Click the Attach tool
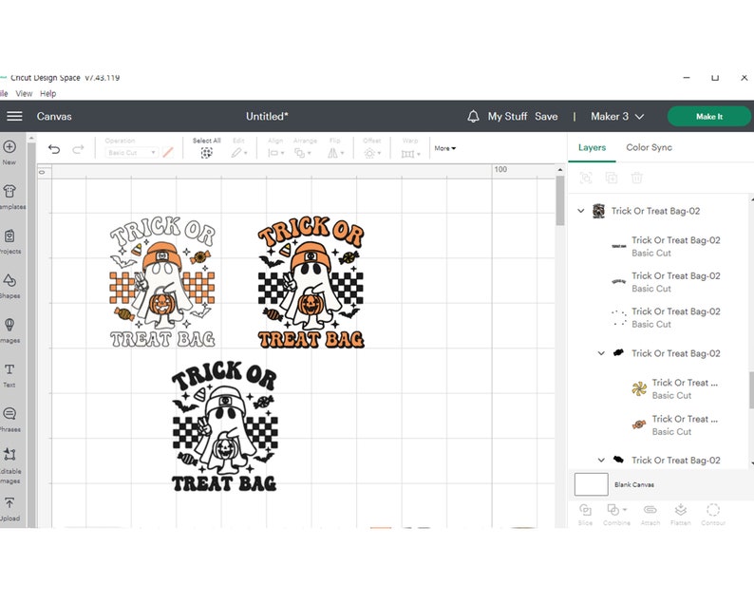Screen dimensions: 754x603 (x=650, y=514)
